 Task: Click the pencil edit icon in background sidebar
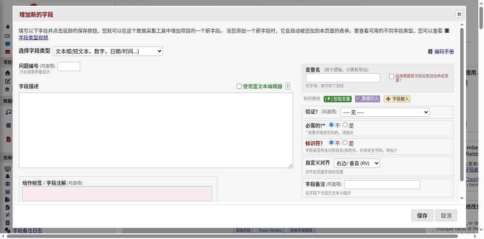pyautogui.click(x=8, y=81)
